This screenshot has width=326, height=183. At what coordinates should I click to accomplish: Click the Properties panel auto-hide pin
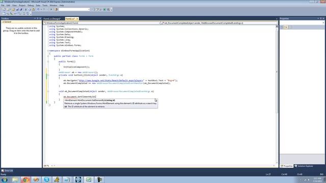(321, 18)
